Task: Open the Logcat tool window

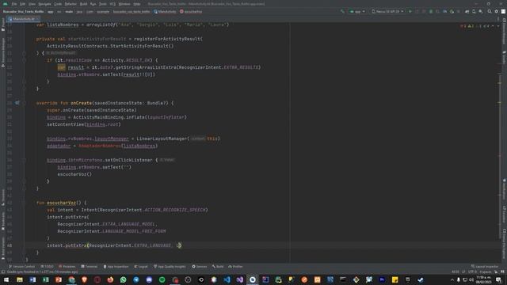Action: tap(141, 267)
